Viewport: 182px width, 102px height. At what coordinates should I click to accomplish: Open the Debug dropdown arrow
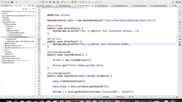(48, 2)
